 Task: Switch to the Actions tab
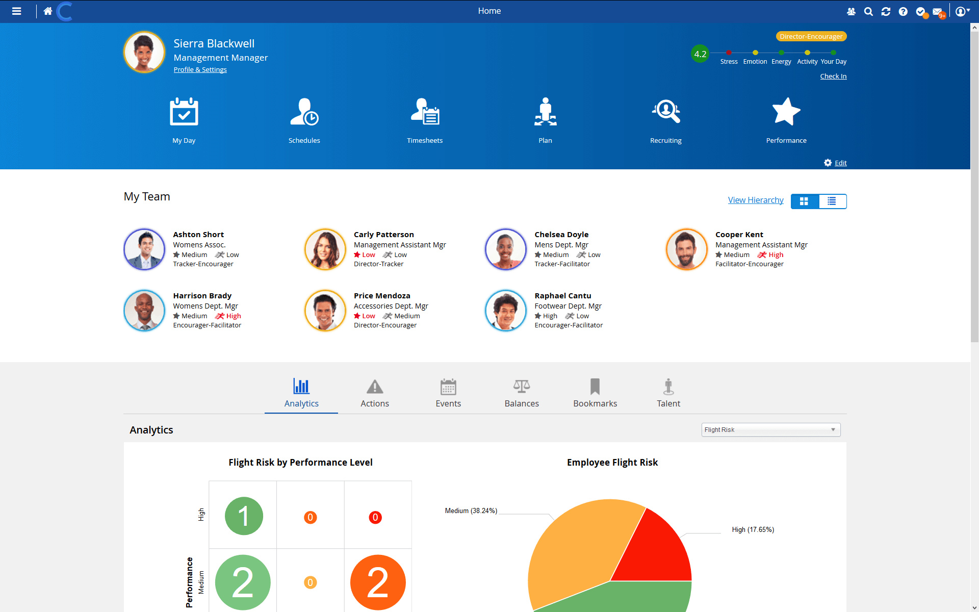[x=374, y=392]
